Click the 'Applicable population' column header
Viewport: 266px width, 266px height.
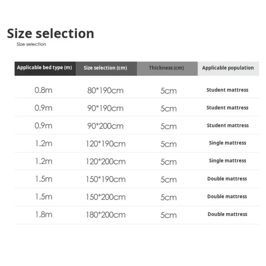point(228,68)
